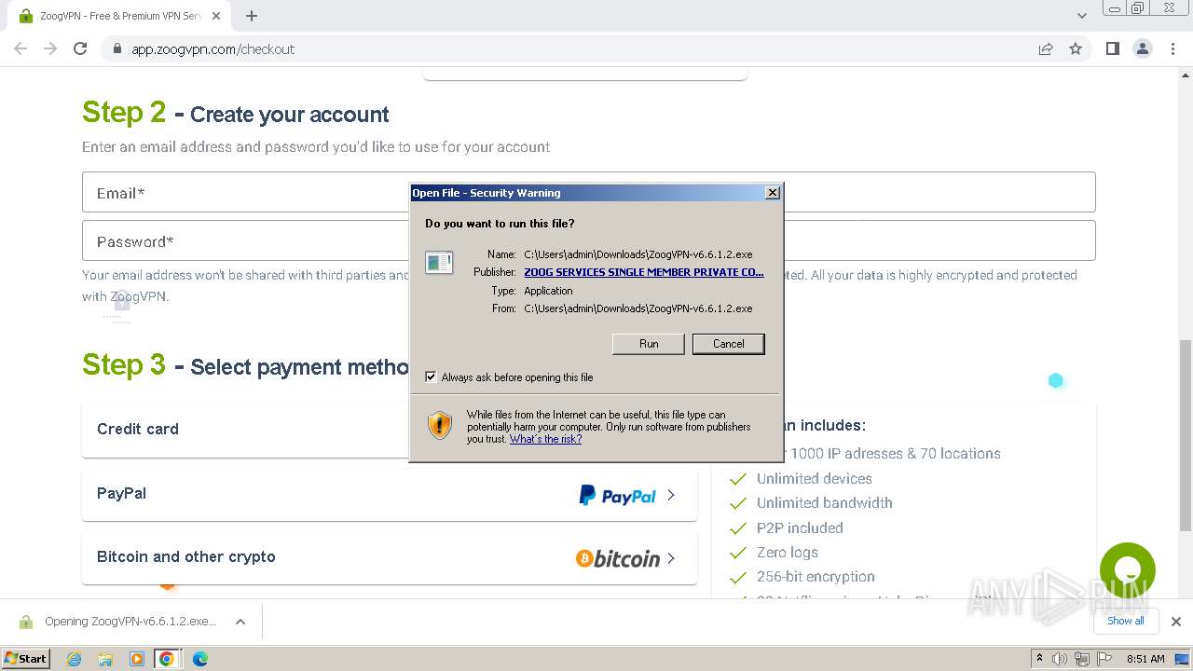The image size is (1193, 671).
Task: Show hidden tray icons
Action: tap(1039, 658)
